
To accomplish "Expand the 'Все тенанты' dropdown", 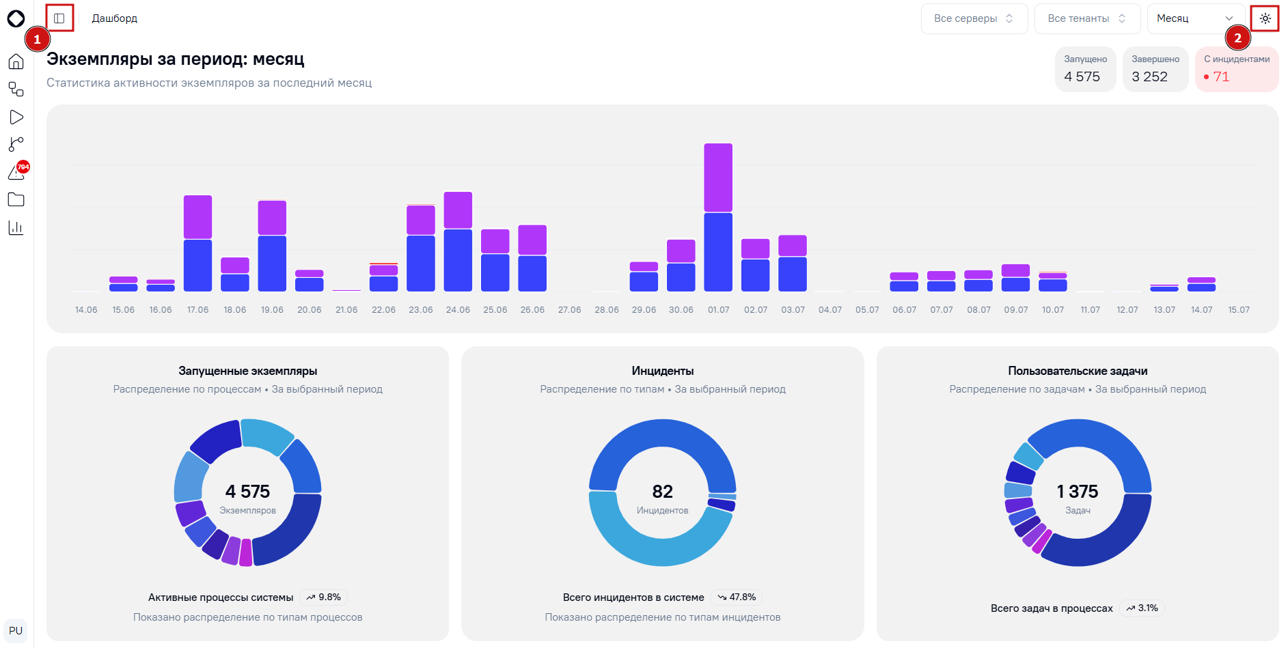I will point(1087,18).
